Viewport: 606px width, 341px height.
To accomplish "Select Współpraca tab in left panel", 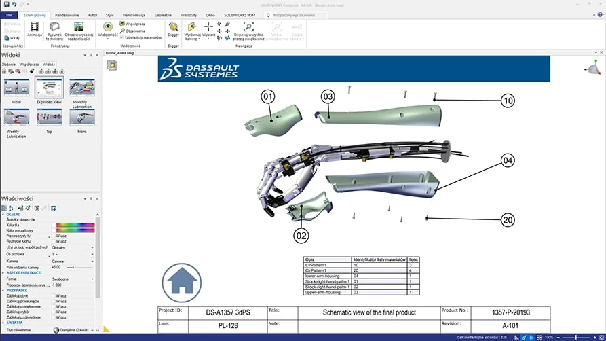I will [x=29, y=65].
